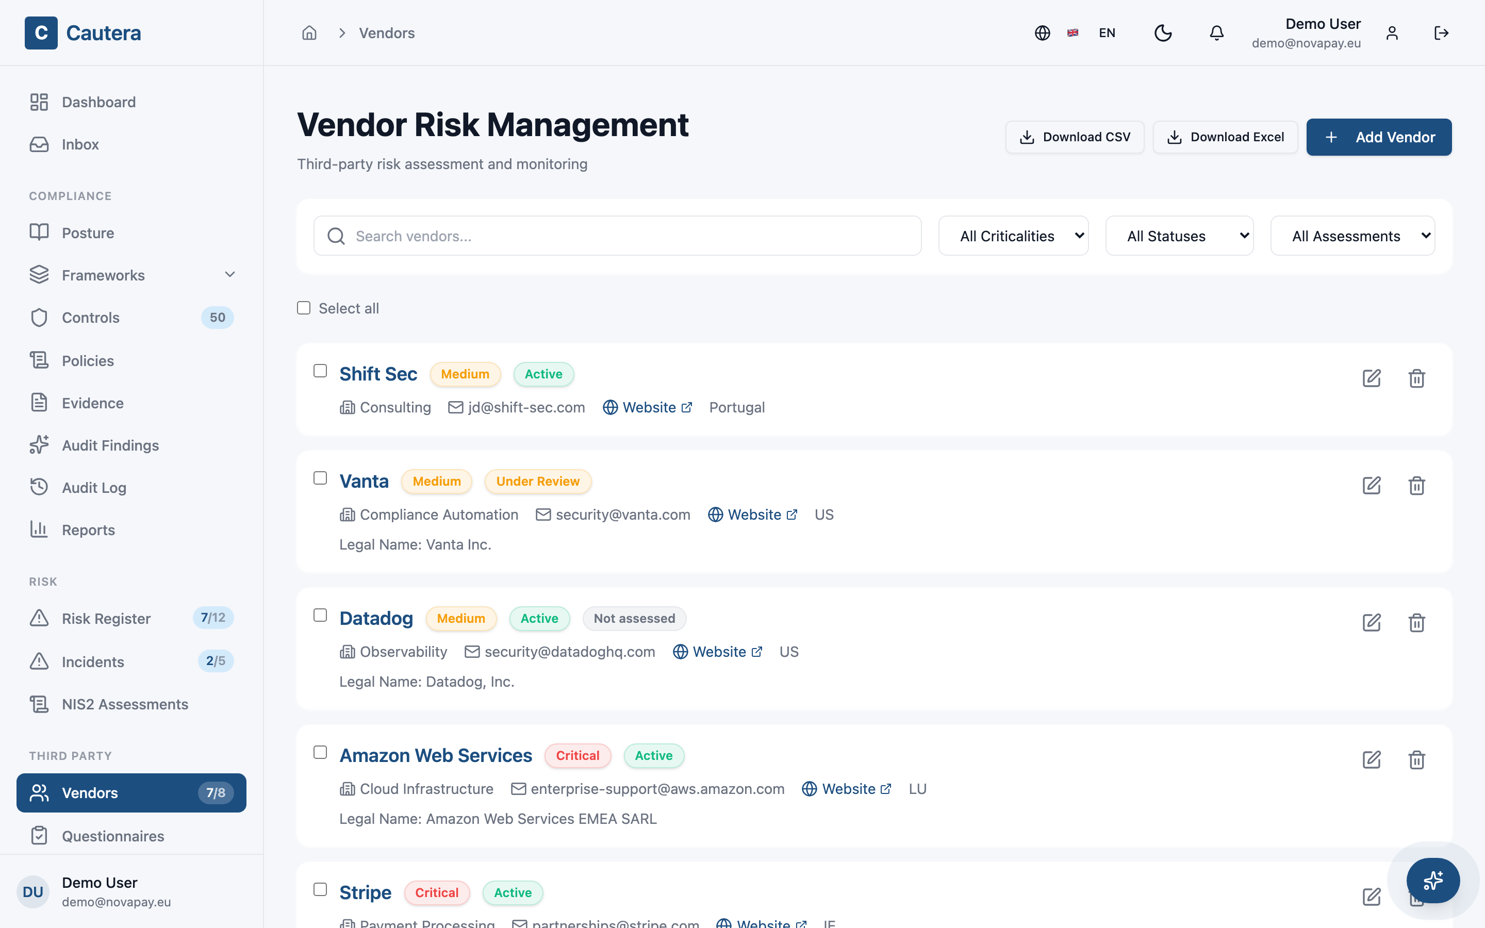Open Controls page
1485x928 pixels.
(x=131, y=317)
